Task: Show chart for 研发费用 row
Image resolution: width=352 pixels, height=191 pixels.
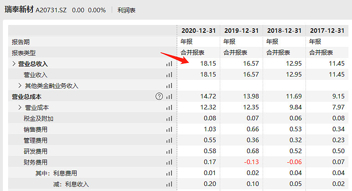Action: [169, 151]
